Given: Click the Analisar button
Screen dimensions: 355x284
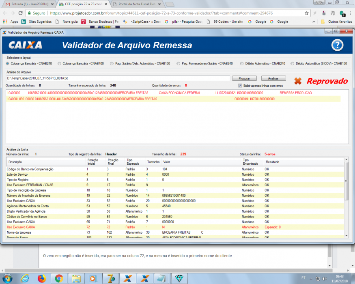Looking at the screenshot, I should click(273, 78).
